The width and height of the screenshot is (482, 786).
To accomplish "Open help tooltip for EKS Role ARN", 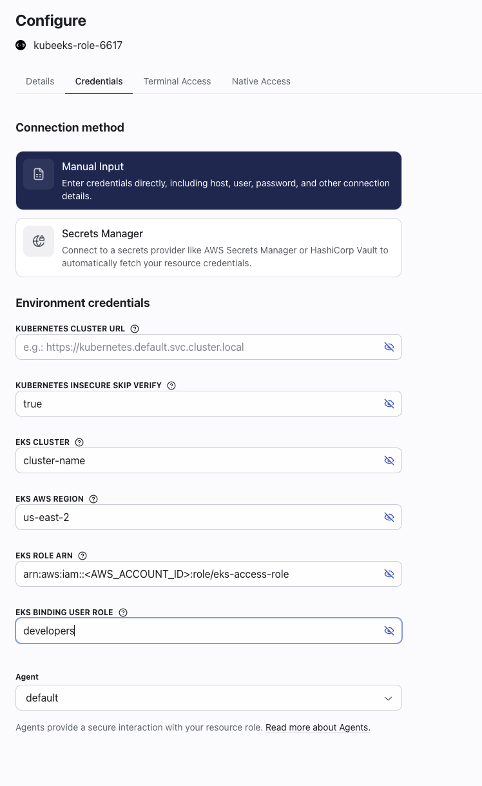I will [82, 555].
